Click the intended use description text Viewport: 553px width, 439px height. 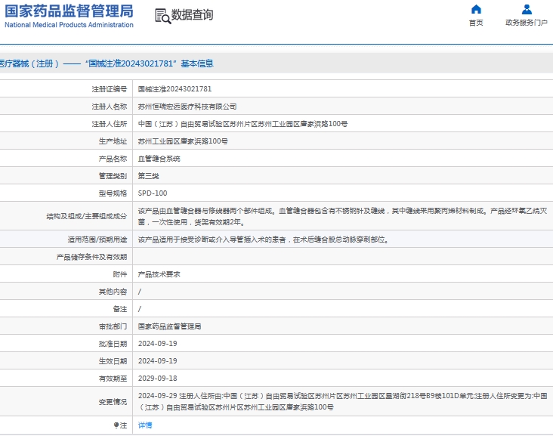tap(264, 240)
